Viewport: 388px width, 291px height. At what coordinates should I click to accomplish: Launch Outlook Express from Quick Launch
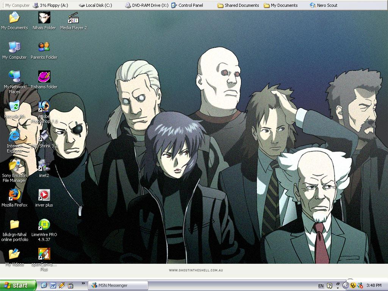pyautogui.click(x=44, y=285)
